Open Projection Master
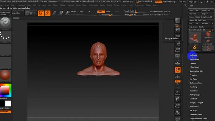This screenshot has width=215, height=121. [x=5, y=13]
